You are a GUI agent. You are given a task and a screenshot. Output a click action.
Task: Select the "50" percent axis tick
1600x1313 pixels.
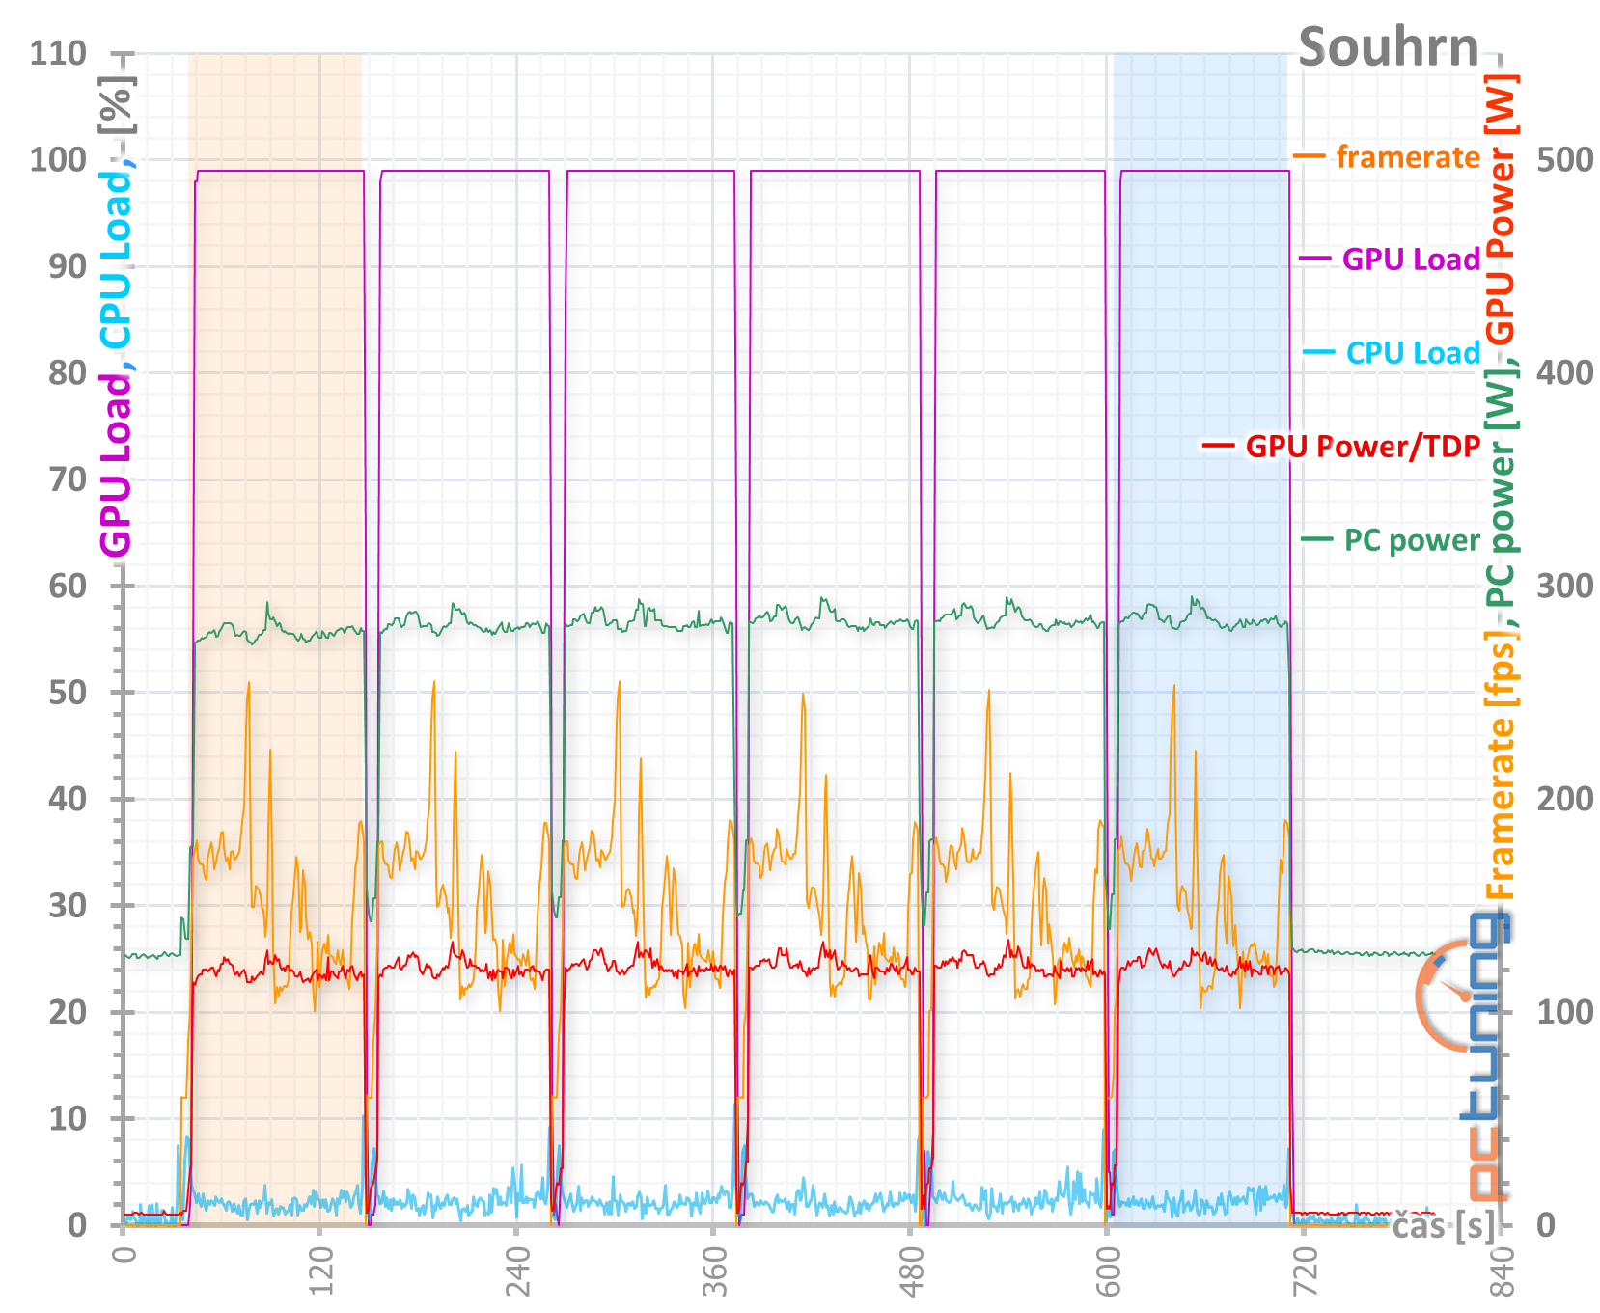(x=68, y=693)
